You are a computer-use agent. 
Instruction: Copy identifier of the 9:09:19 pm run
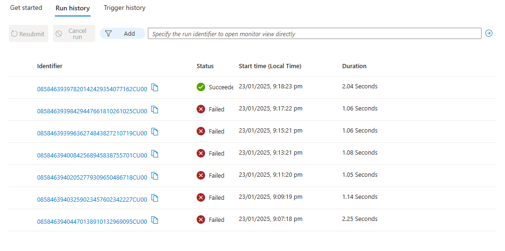155,198
